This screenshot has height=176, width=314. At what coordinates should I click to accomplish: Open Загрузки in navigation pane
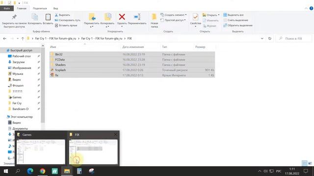[x=19, y=62]
